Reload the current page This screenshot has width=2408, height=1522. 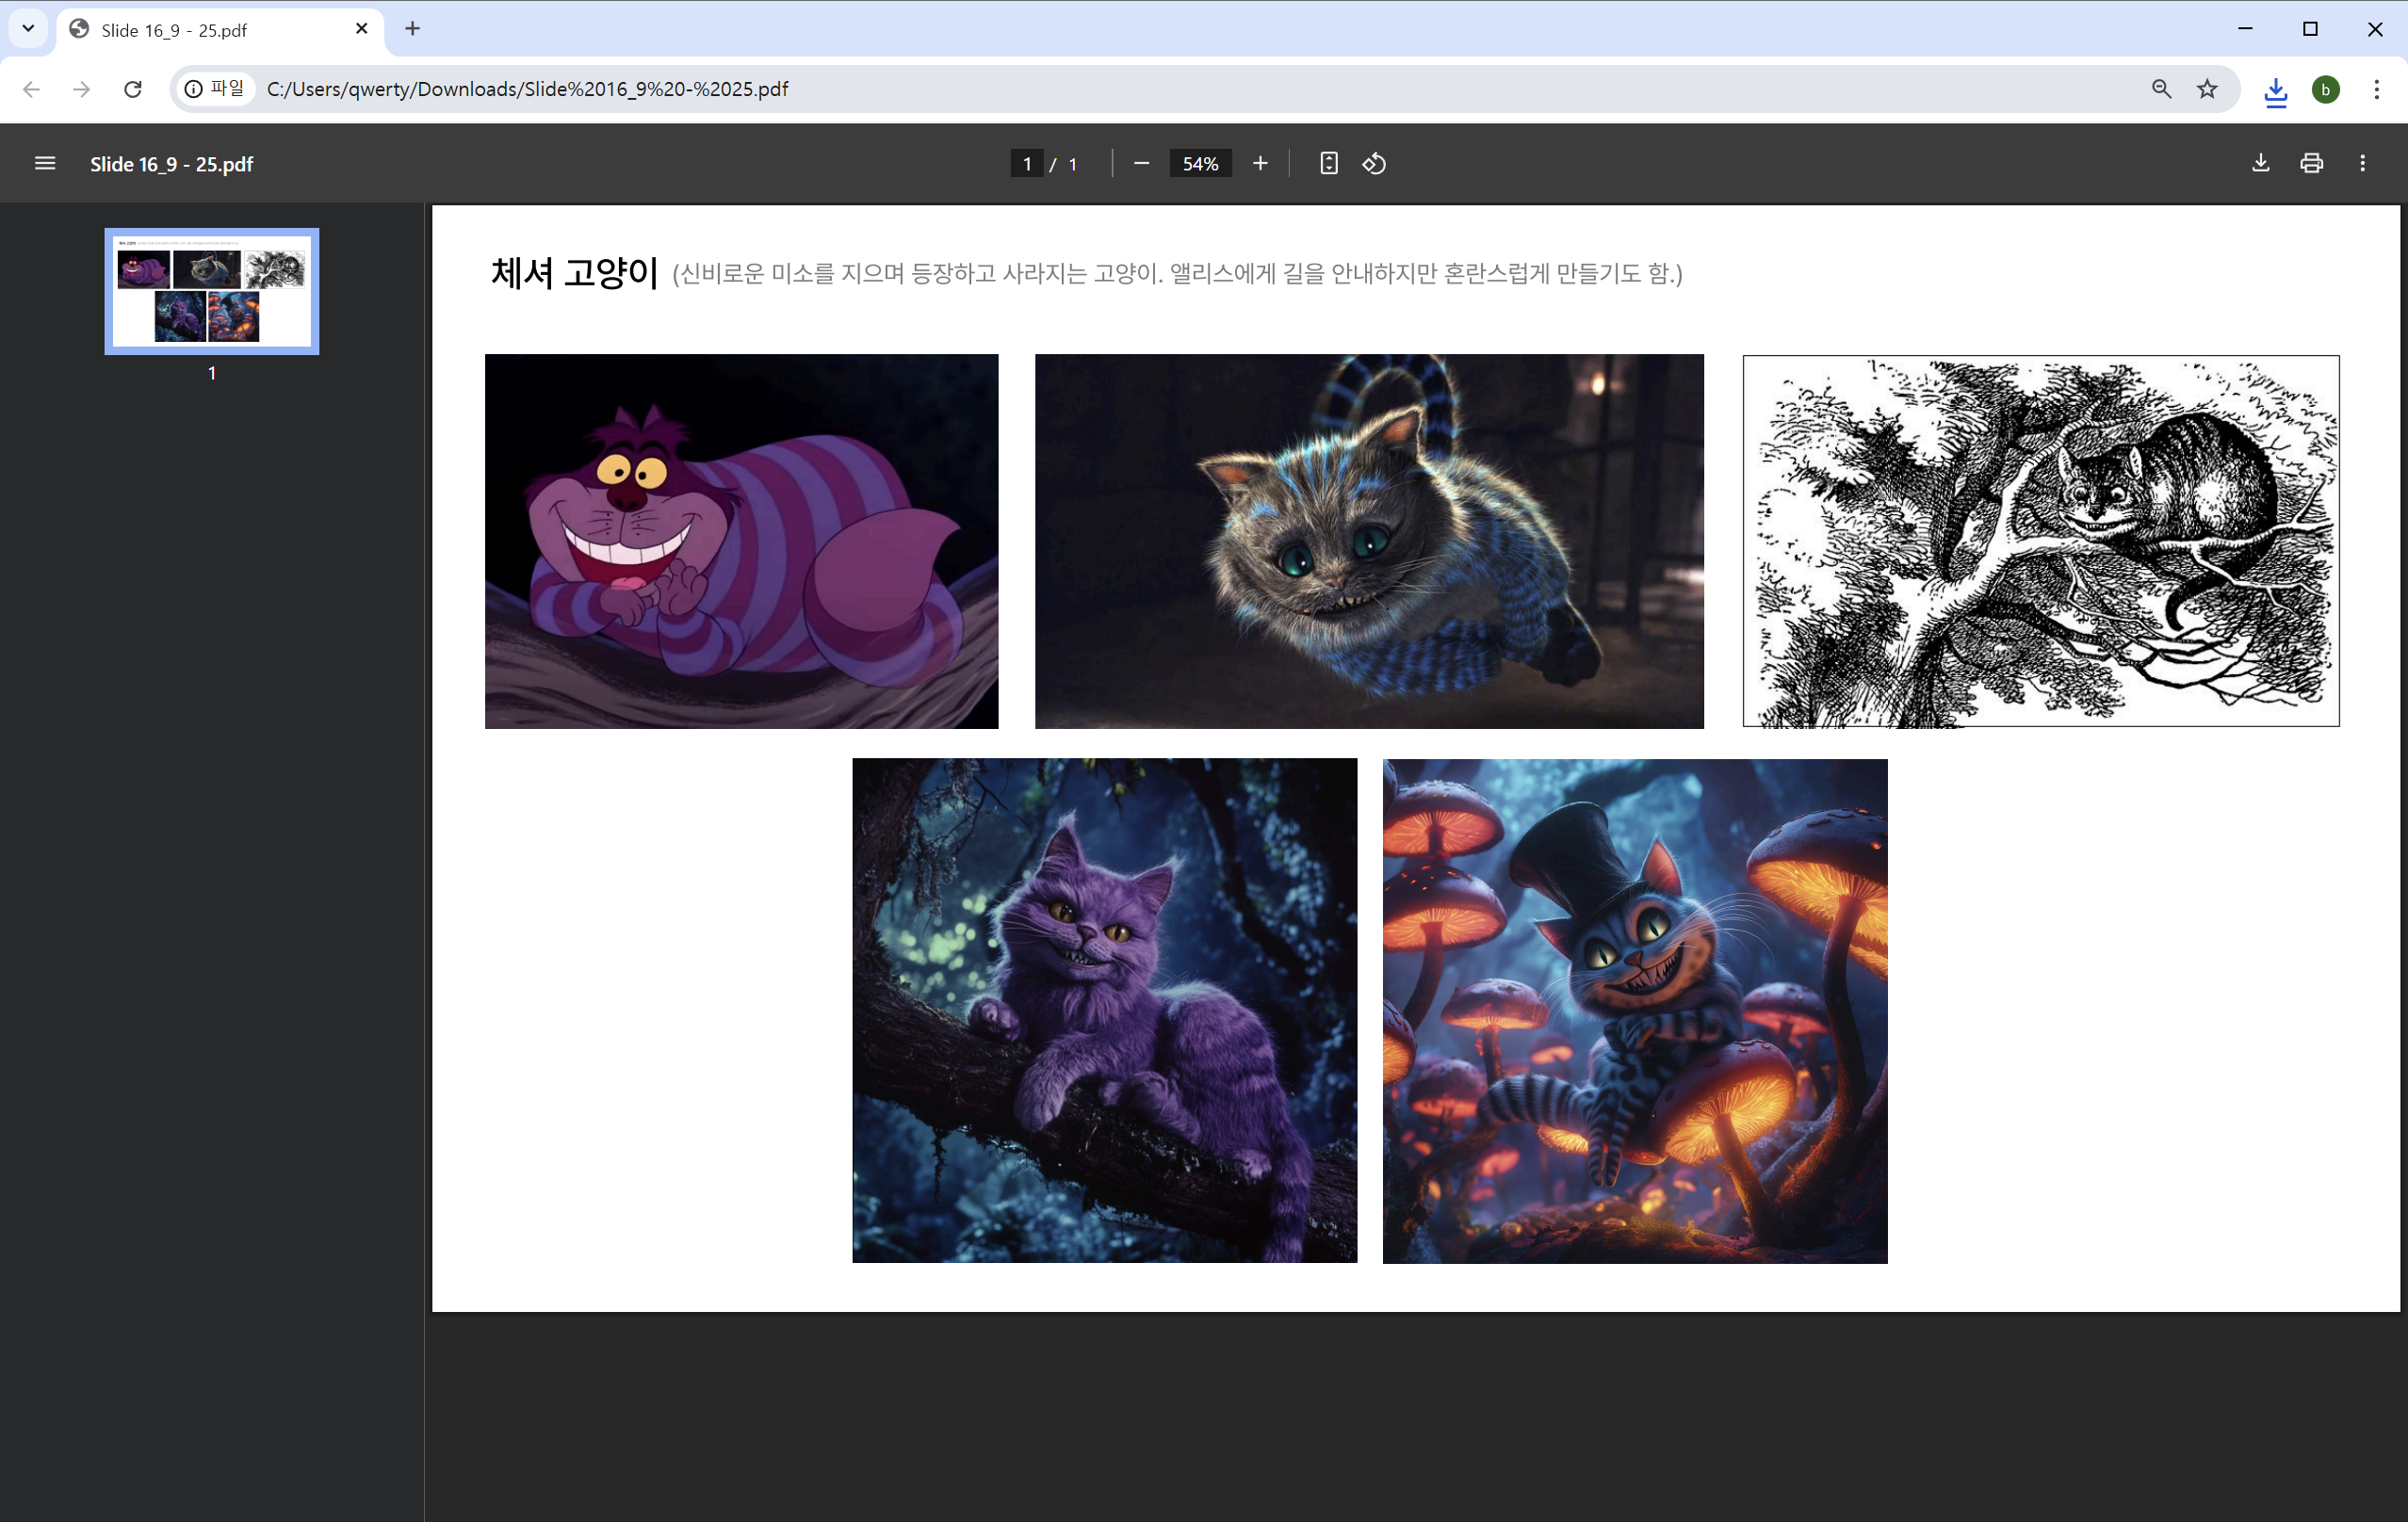click(132, 89)
